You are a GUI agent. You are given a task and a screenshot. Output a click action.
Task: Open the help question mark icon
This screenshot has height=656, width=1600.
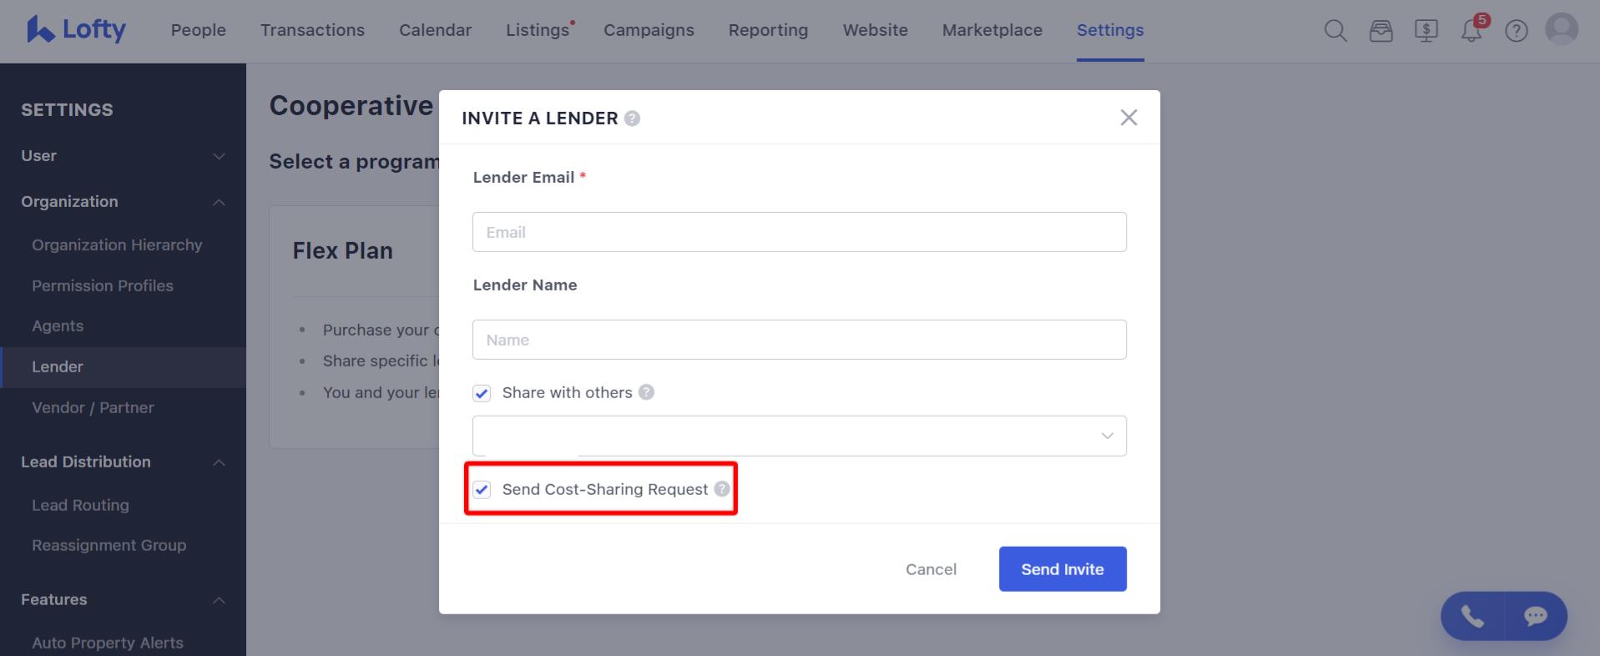tap(1517, 31)
